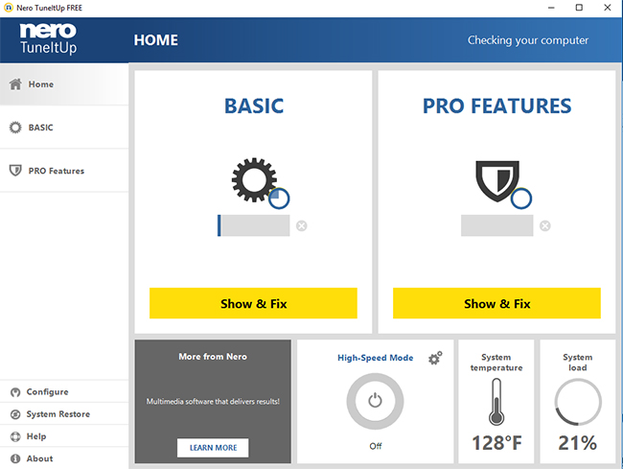The image size is (623, 469).
Task: Click the BASIC scan progress bar
Action: tap(253, 225)
